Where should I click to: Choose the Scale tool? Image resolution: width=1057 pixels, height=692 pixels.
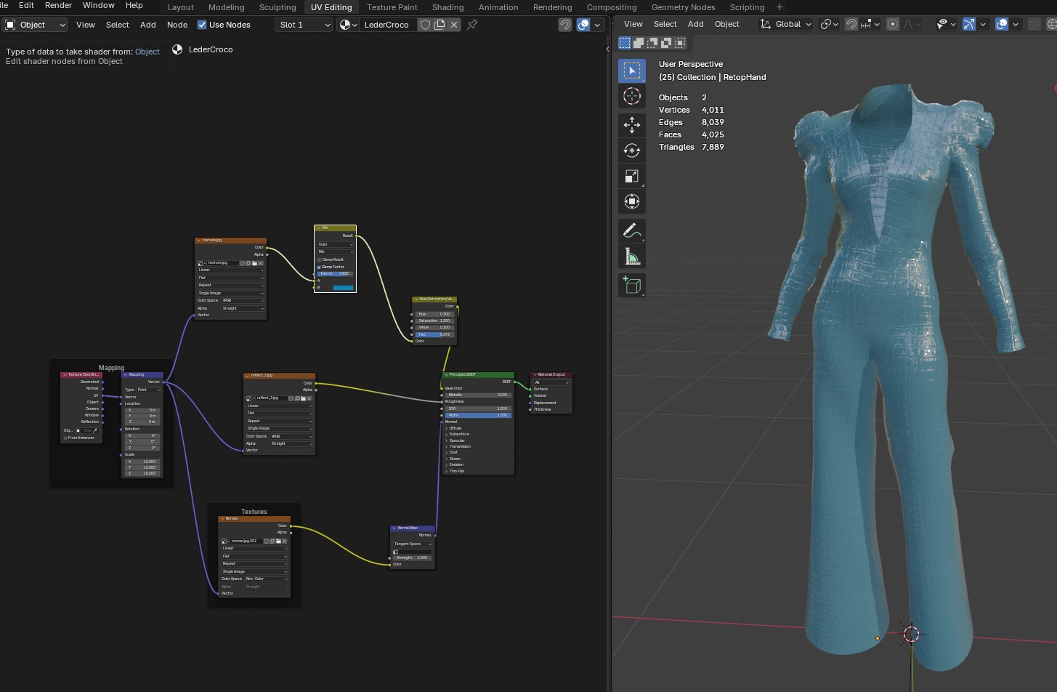click(631, 176)
